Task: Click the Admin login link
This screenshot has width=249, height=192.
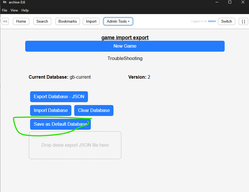Action: tap(212, 21)
